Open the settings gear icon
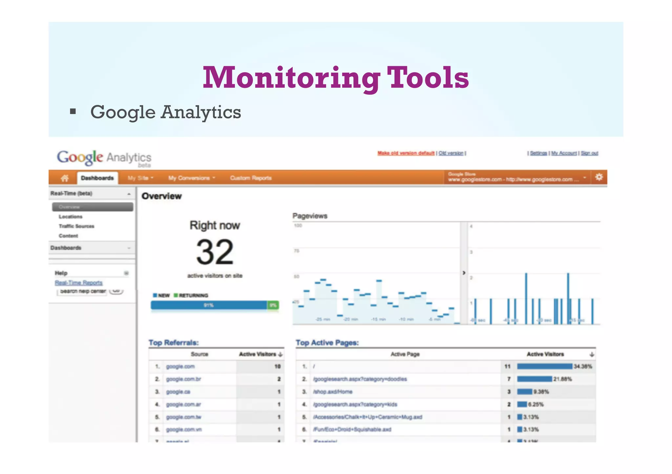This screenshot has width=672, height=474. pos(599,177)
